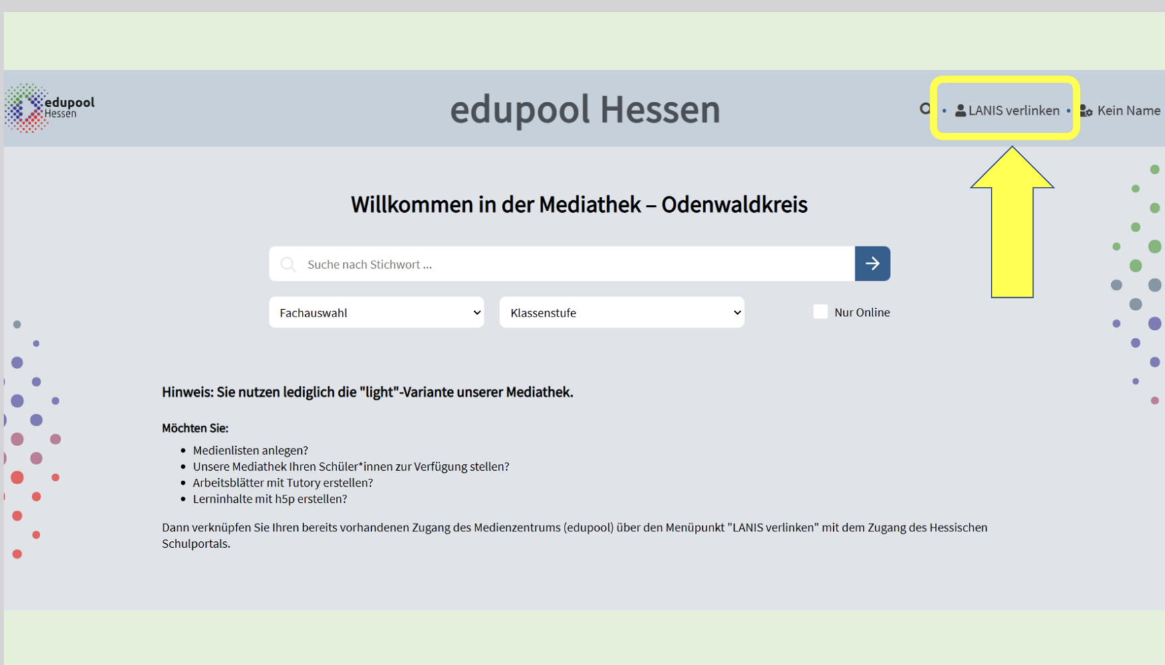Screen dimensions: 1165x665
Task: Click the Lerninhalte mit h5p erstellen? item
Action: 270,498
